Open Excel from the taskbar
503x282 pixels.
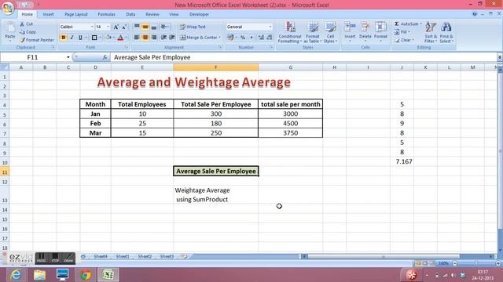108,275
